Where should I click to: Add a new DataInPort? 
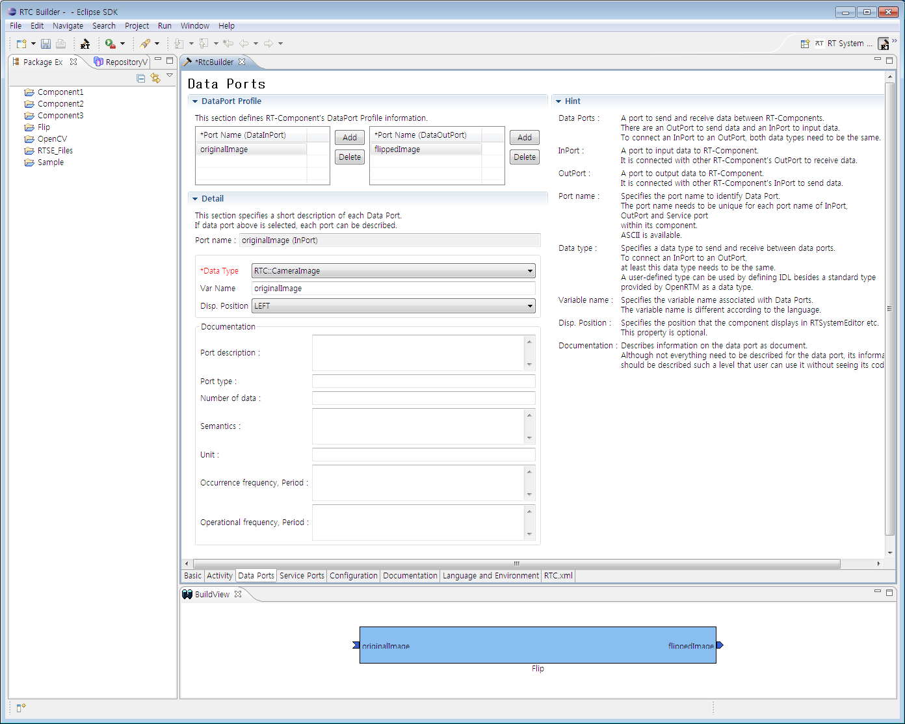point(350,138)
